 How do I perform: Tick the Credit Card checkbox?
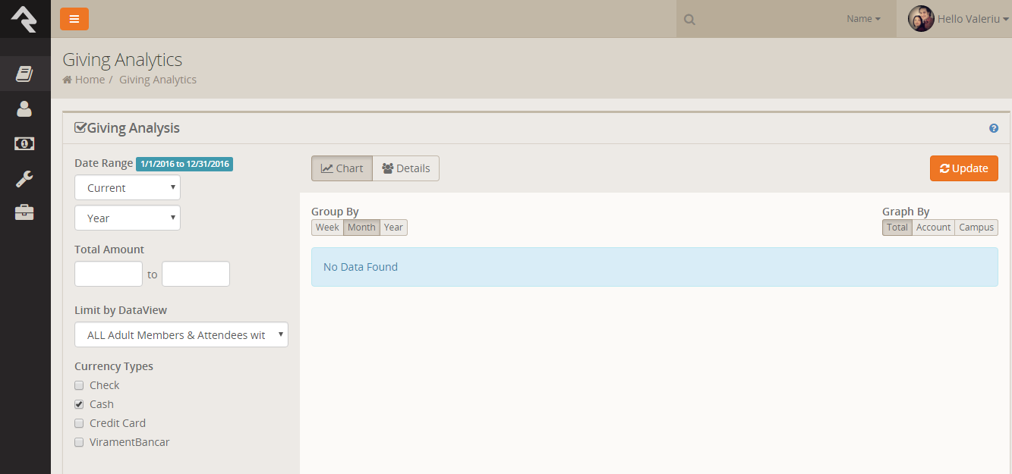point(79,423)
